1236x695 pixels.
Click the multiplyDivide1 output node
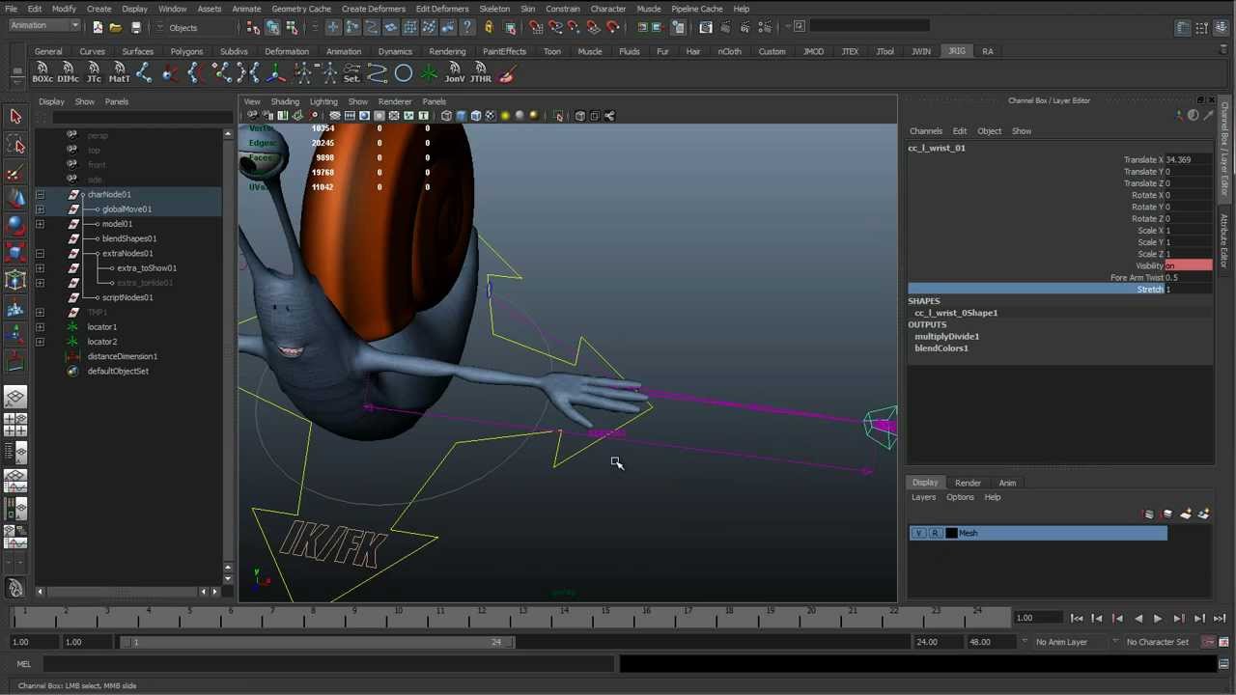(x=946, y=336)
